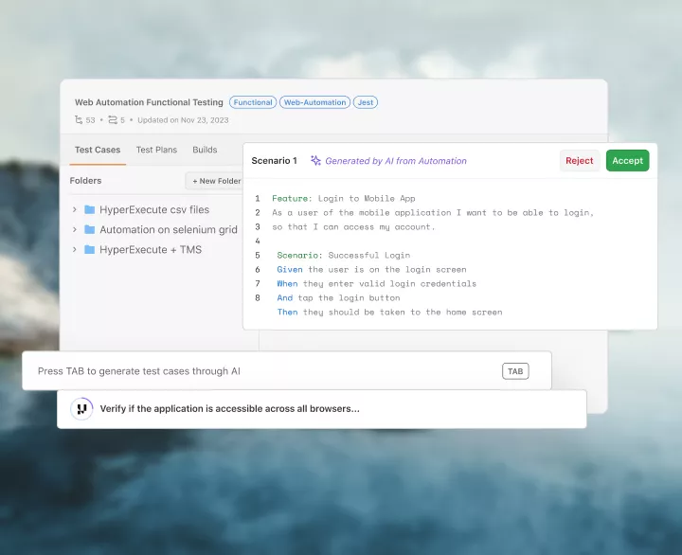Click the When they enter valid login credentials line
The image size is (682, 555).
coord(377,283)
